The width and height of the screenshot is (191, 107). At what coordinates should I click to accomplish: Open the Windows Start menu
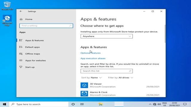4,104
